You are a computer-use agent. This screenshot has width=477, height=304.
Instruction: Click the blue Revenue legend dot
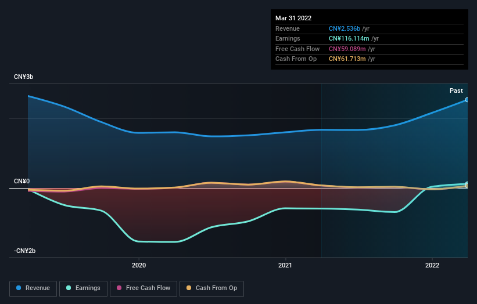click(x=19, y=288)
